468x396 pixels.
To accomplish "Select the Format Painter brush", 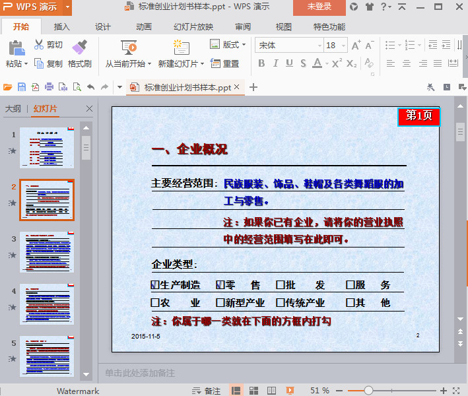I will (80, 47).
